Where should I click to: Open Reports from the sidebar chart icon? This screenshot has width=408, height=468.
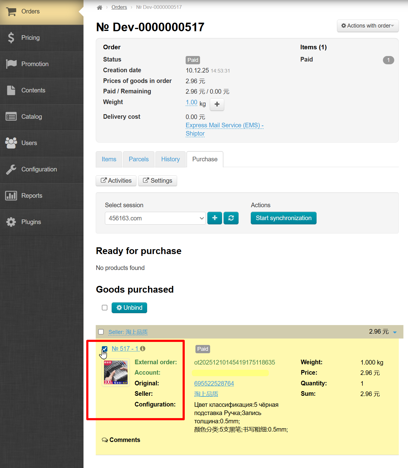(x=11, y=196)
